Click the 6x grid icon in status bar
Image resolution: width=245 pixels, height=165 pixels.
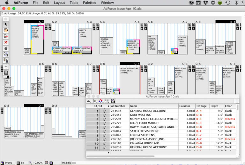[18, 163]
